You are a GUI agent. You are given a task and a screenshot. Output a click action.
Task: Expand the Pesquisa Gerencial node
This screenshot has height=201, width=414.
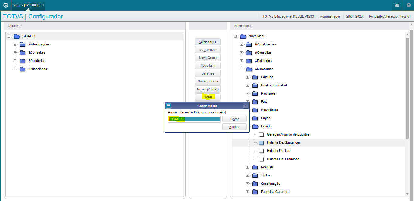point(248,192)
